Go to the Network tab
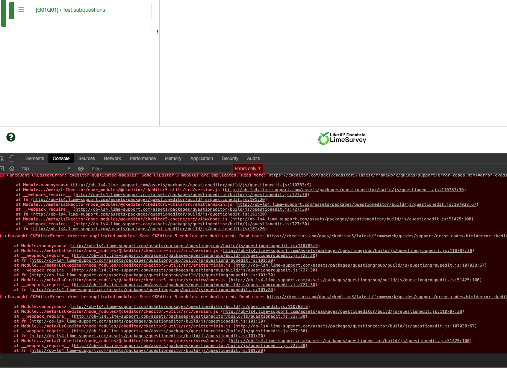Screen dimensions: 507x368 (x=112, y=158)
